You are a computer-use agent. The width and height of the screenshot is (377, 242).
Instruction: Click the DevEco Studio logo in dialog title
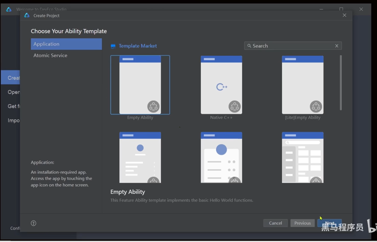coord(27,15)
